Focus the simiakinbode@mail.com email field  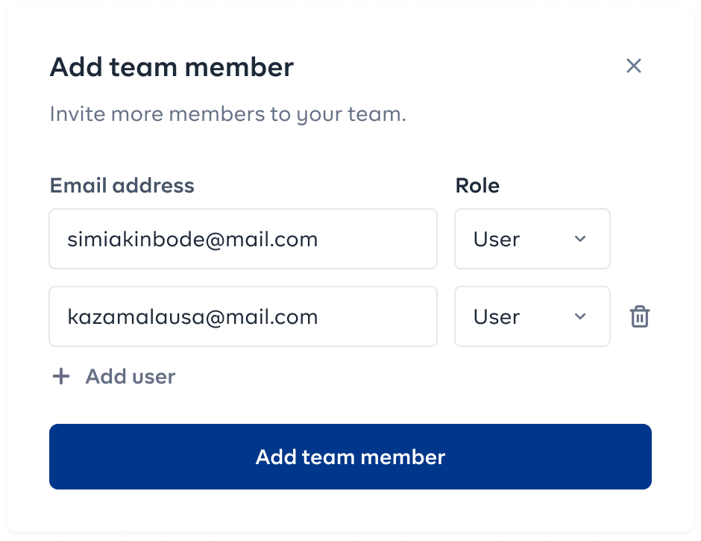[243, 239]
